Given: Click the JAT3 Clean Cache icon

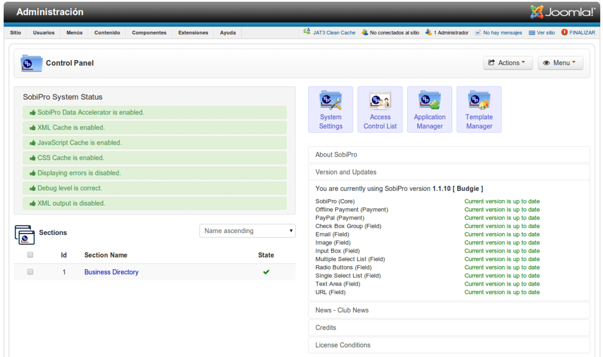Looking at the screenshot, I should click(x=307, y=32).
